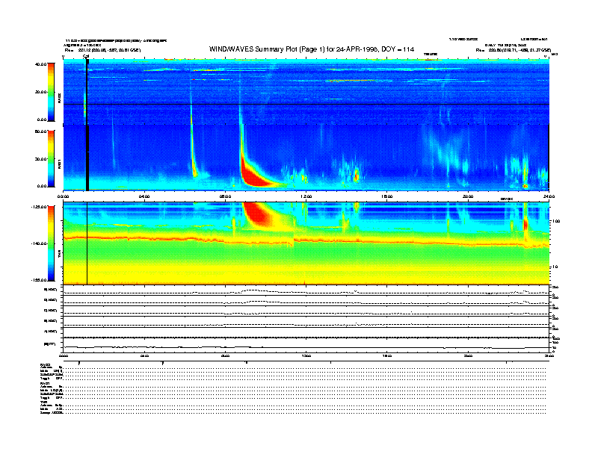Click the TNR header in the status table

44,402
